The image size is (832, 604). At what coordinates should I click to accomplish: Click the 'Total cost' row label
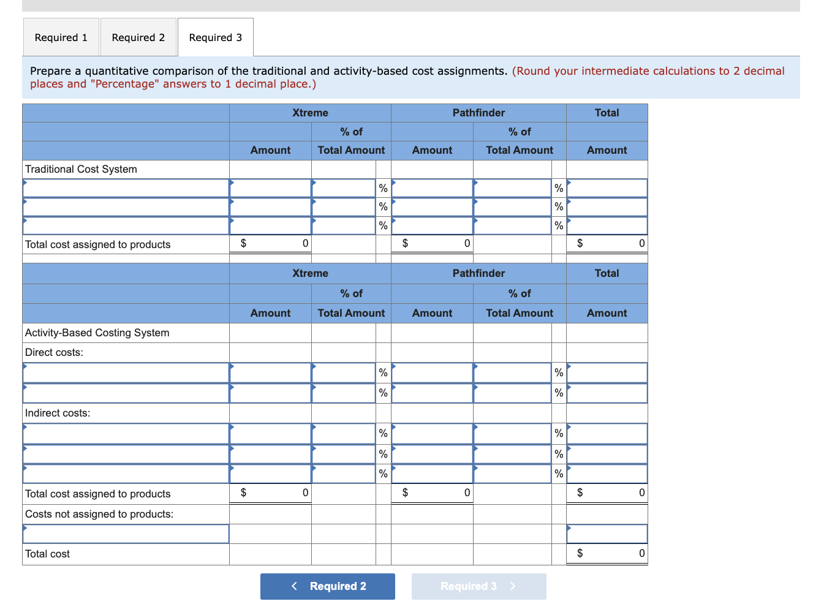[x=48, y=554]
